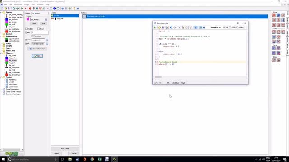Viewport: 289px width, 162px height.
Task: Enable the Persistent checkbox
Action: click(x=33, y=36)
